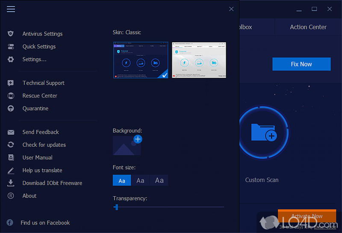
Task: Click the Transparency slider handle
Action: [x=116, y=207]
